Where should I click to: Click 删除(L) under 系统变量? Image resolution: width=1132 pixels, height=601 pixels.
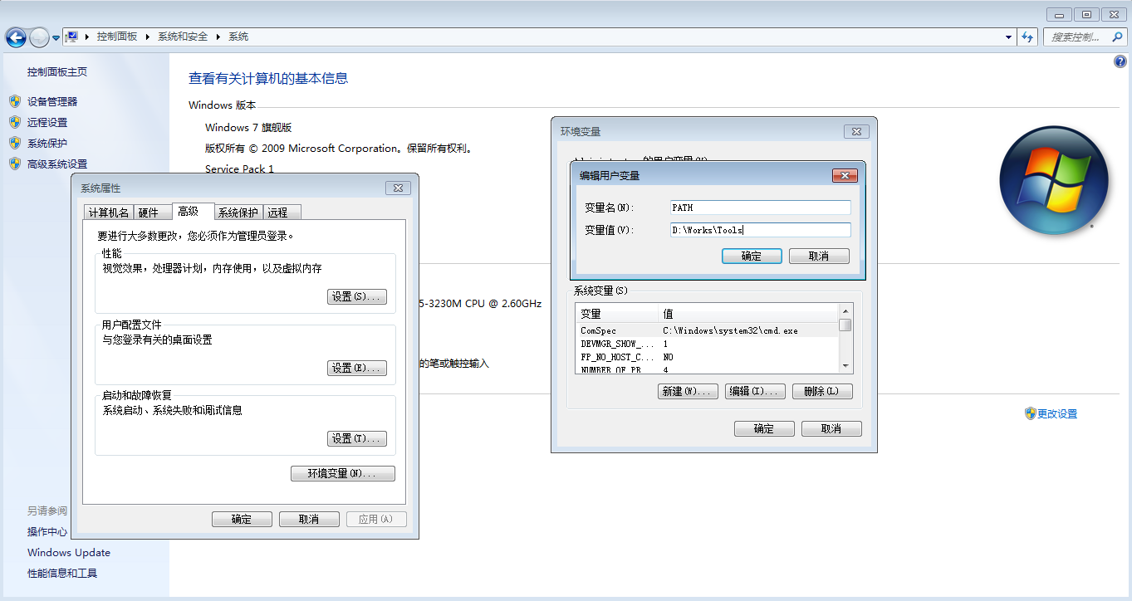pyautogui.click(x=822, y=391)
